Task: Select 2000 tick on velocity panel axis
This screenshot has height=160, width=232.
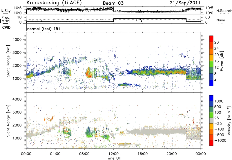Action: (x=17, y=125)
